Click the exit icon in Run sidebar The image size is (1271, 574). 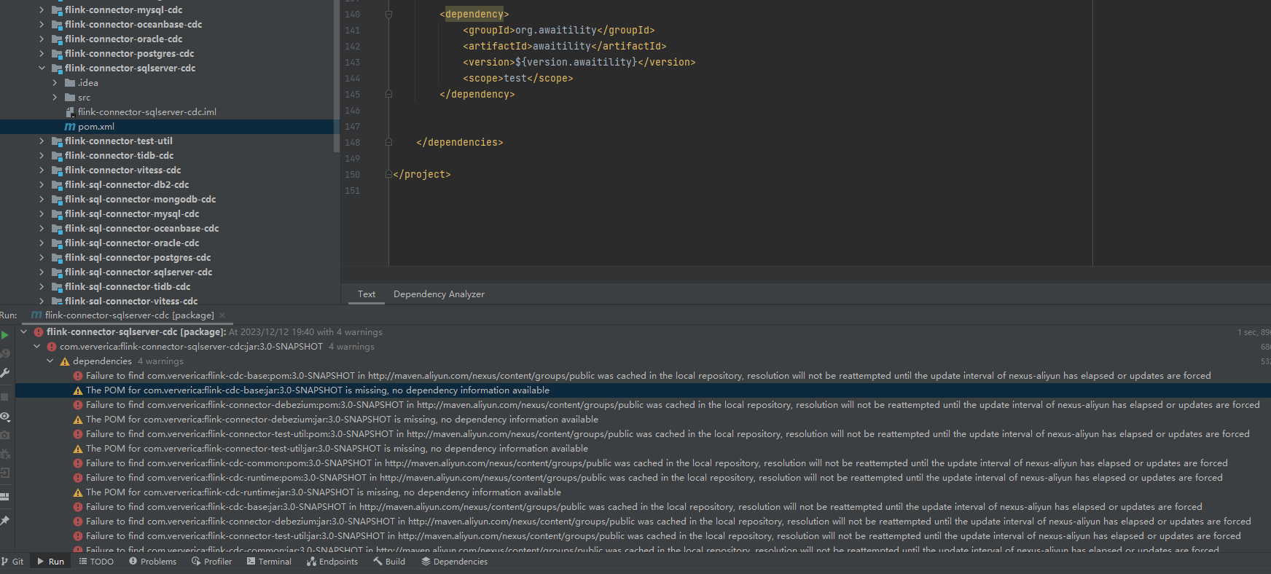point(4,473)
